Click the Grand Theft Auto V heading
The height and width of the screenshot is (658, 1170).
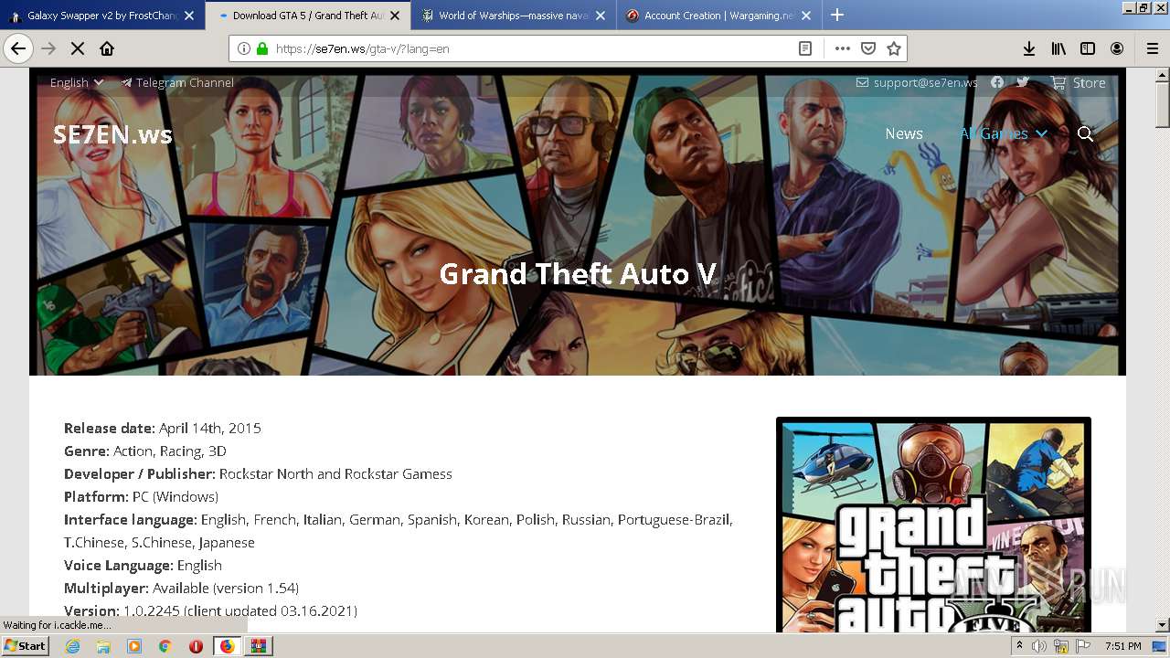(578, 273)
